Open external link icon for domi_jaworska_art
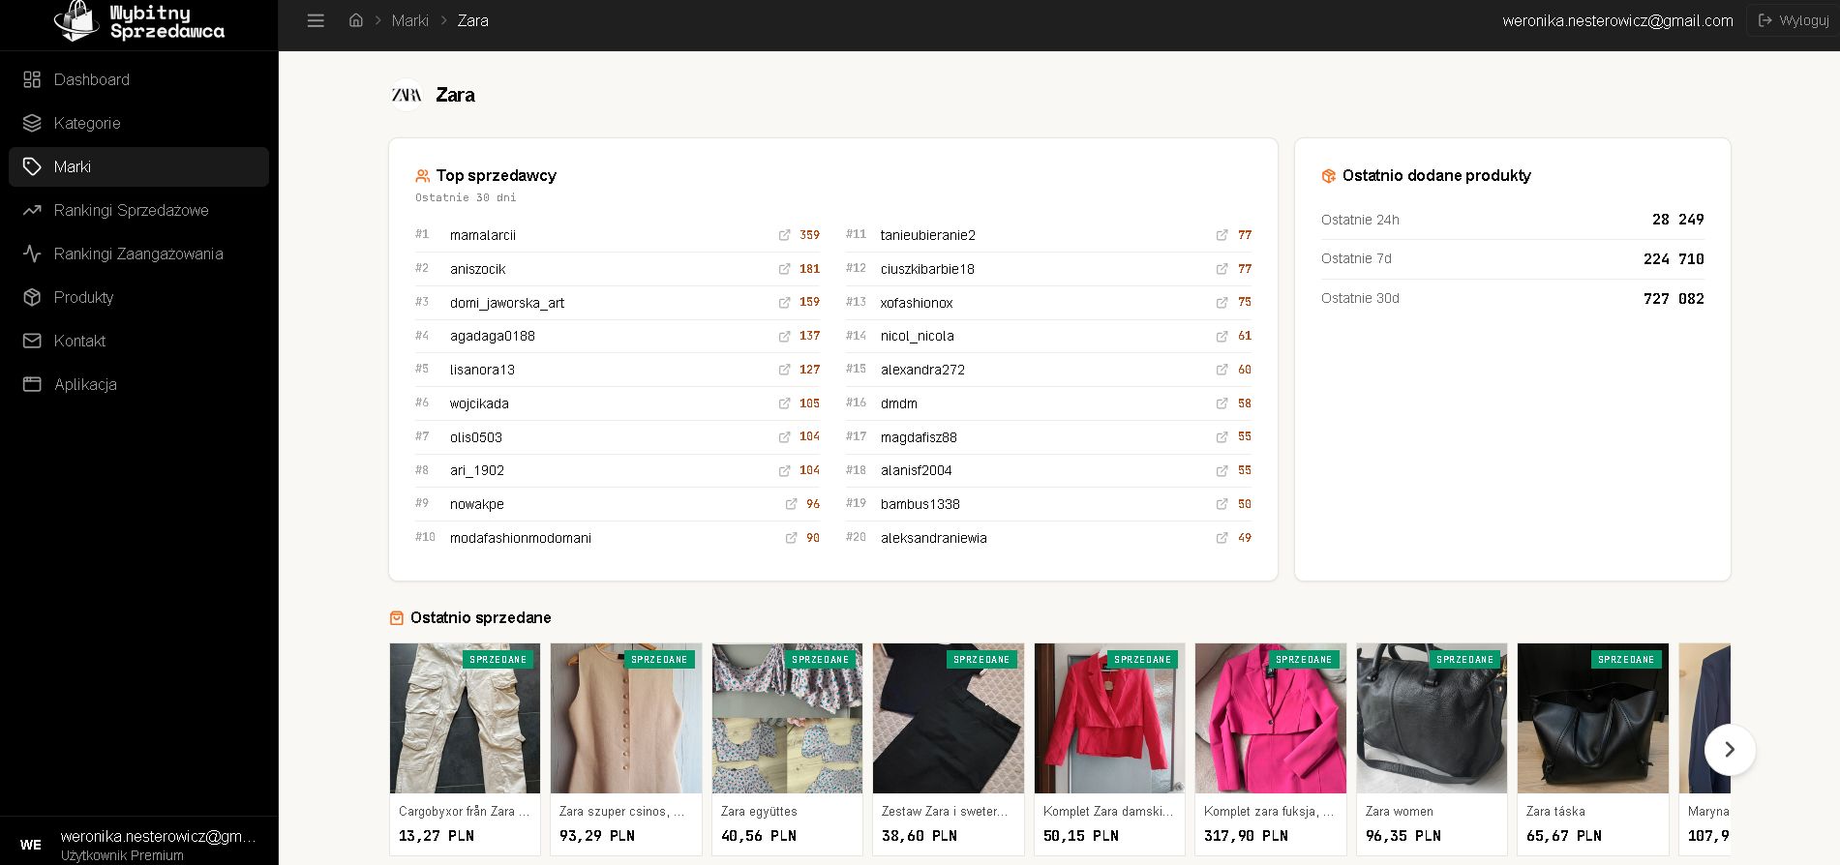Viewport: 1840px width, 865px height. (785, 303)
